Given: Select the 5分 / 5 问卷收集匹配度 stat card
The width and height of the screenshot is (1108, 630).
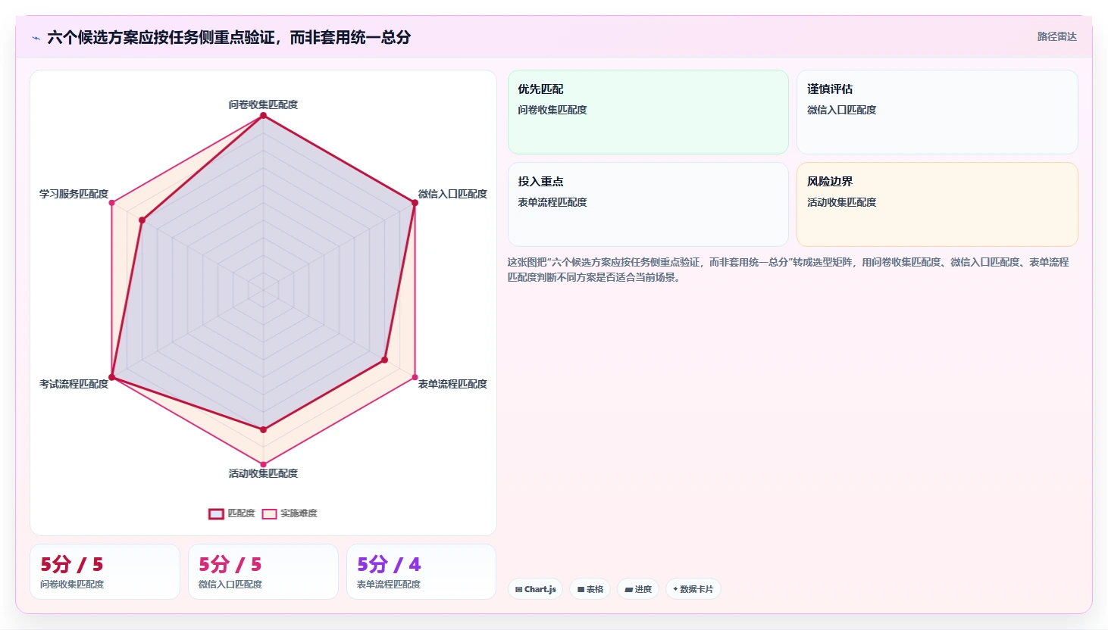Looking at the screenshot, I should click(x=105, y=572).
